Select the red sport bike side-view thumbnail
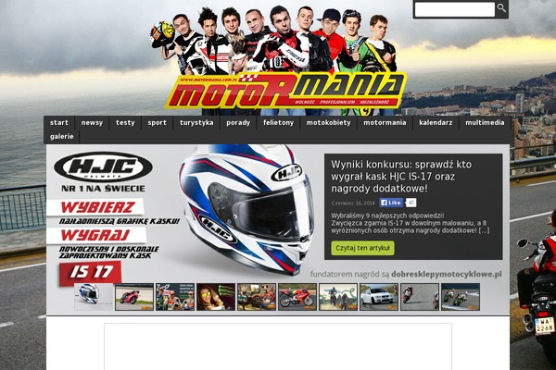 coord(297,297)
